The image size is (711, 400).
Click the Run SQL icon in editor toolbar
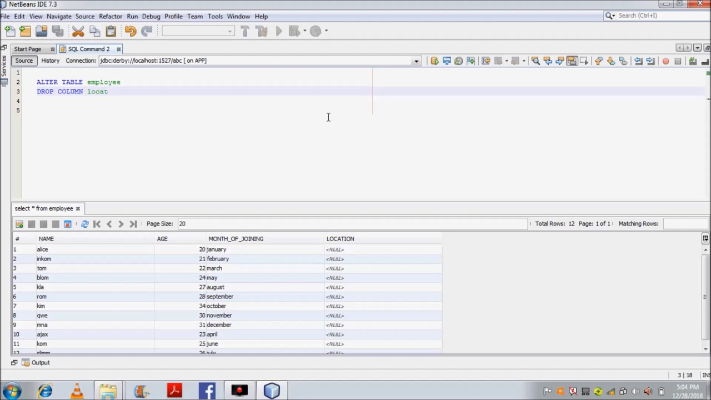point(434,61)
